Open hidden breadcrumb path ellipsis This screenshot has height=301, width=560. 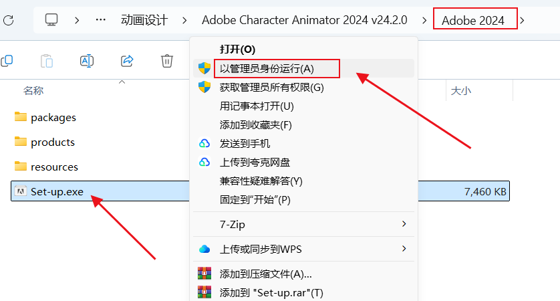(101, 19)
